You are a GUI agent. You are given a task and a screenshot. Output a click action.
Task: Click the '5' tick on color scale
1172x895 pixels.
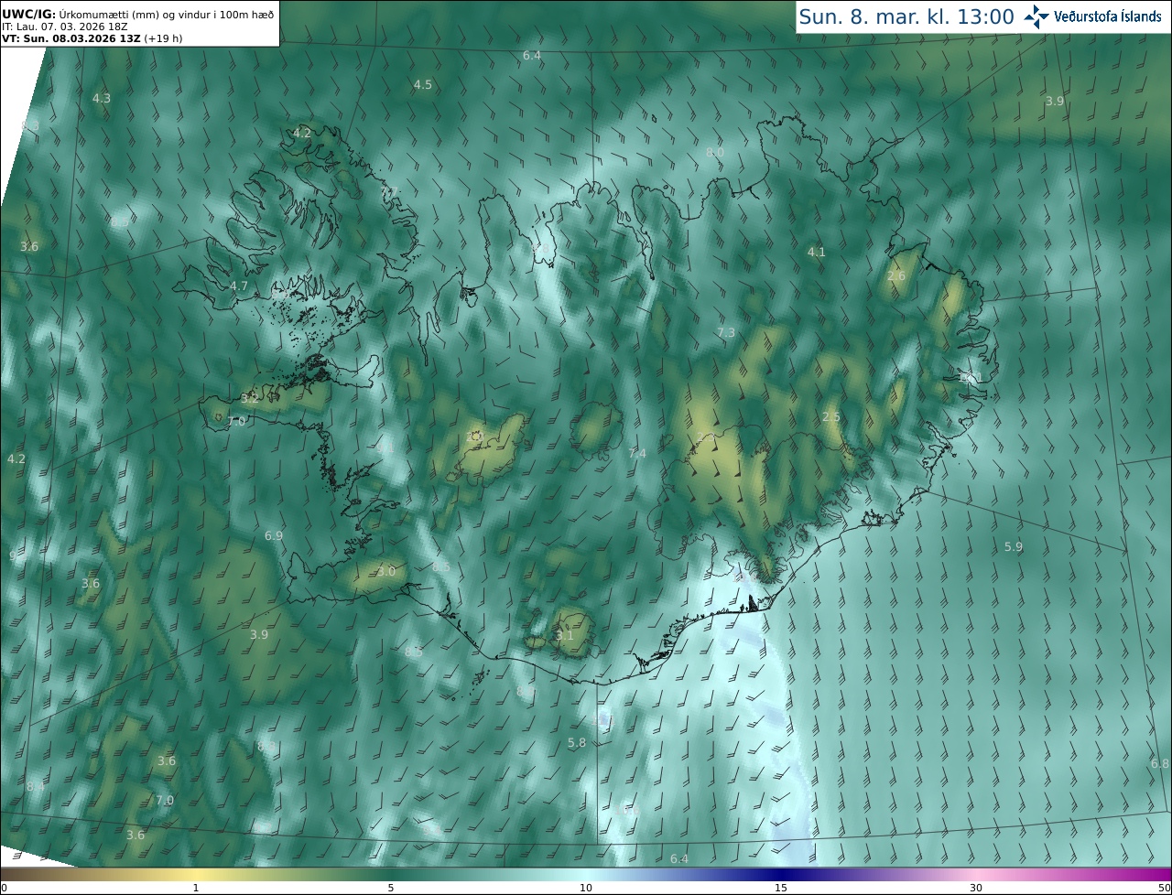pyautogui.click(x=391, y=888)
